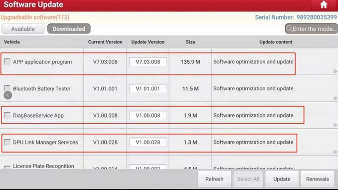
Task: Switch to the Available tab
Action: 23,29
